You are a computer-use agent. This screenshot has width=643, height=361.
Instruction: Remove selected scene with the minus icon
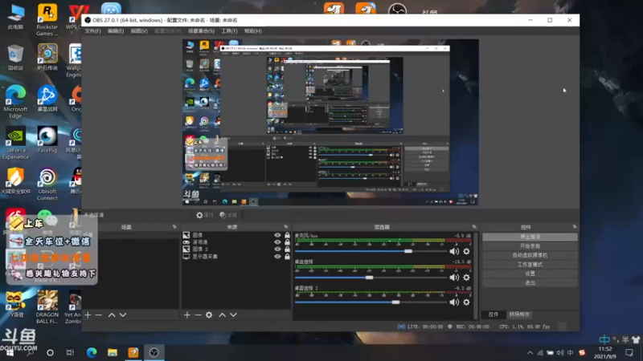tap(98, 314)
